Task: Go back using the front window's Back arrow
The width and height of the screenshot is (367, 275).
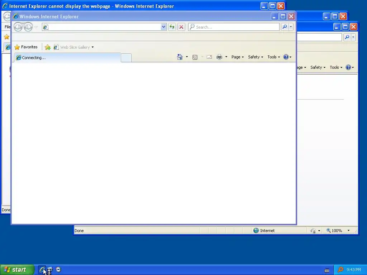Action: pyautogui.click(x=18, y=27)
